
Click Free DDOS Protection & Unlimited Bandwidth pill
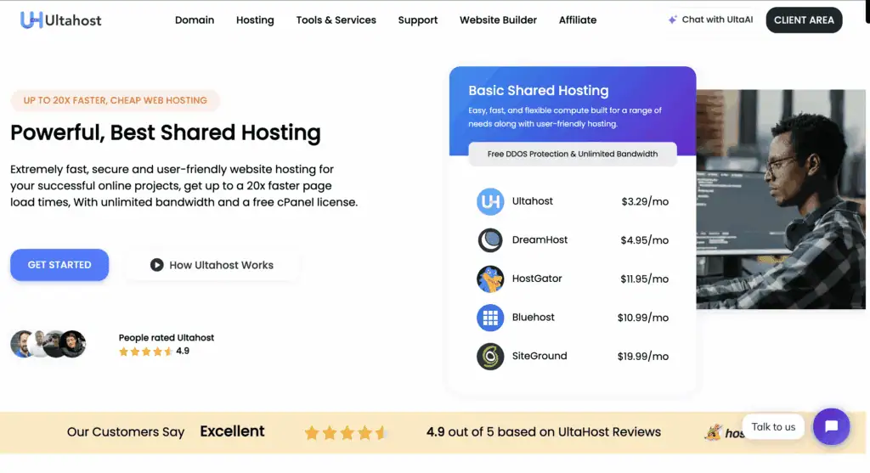tap(573, 155)
